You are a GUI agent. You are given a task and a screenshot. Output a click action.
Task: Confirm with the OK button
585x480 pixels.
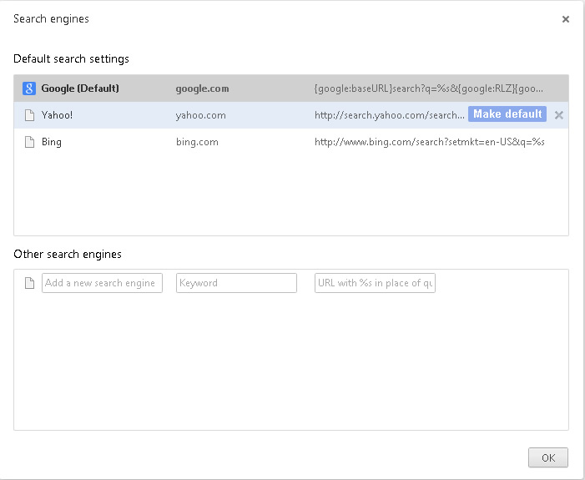[548, 457]
